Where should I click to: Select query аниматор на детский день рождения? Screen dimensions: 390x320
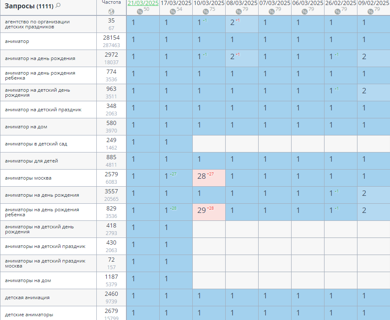point(37,92)
